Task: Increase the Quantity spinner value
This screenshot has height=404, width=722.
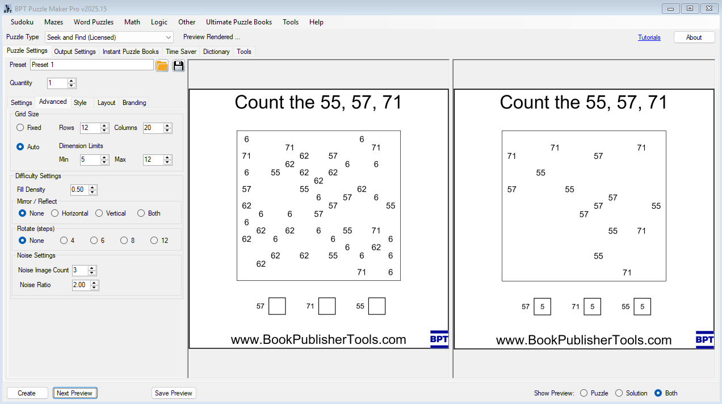Action: click(x=72, y=81)
